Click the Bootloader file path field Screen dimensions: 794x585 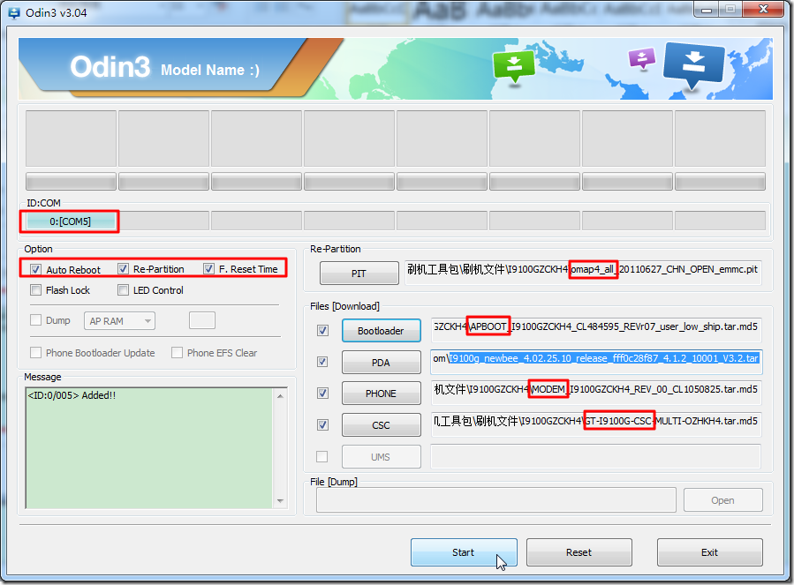[x=596, y=330]
